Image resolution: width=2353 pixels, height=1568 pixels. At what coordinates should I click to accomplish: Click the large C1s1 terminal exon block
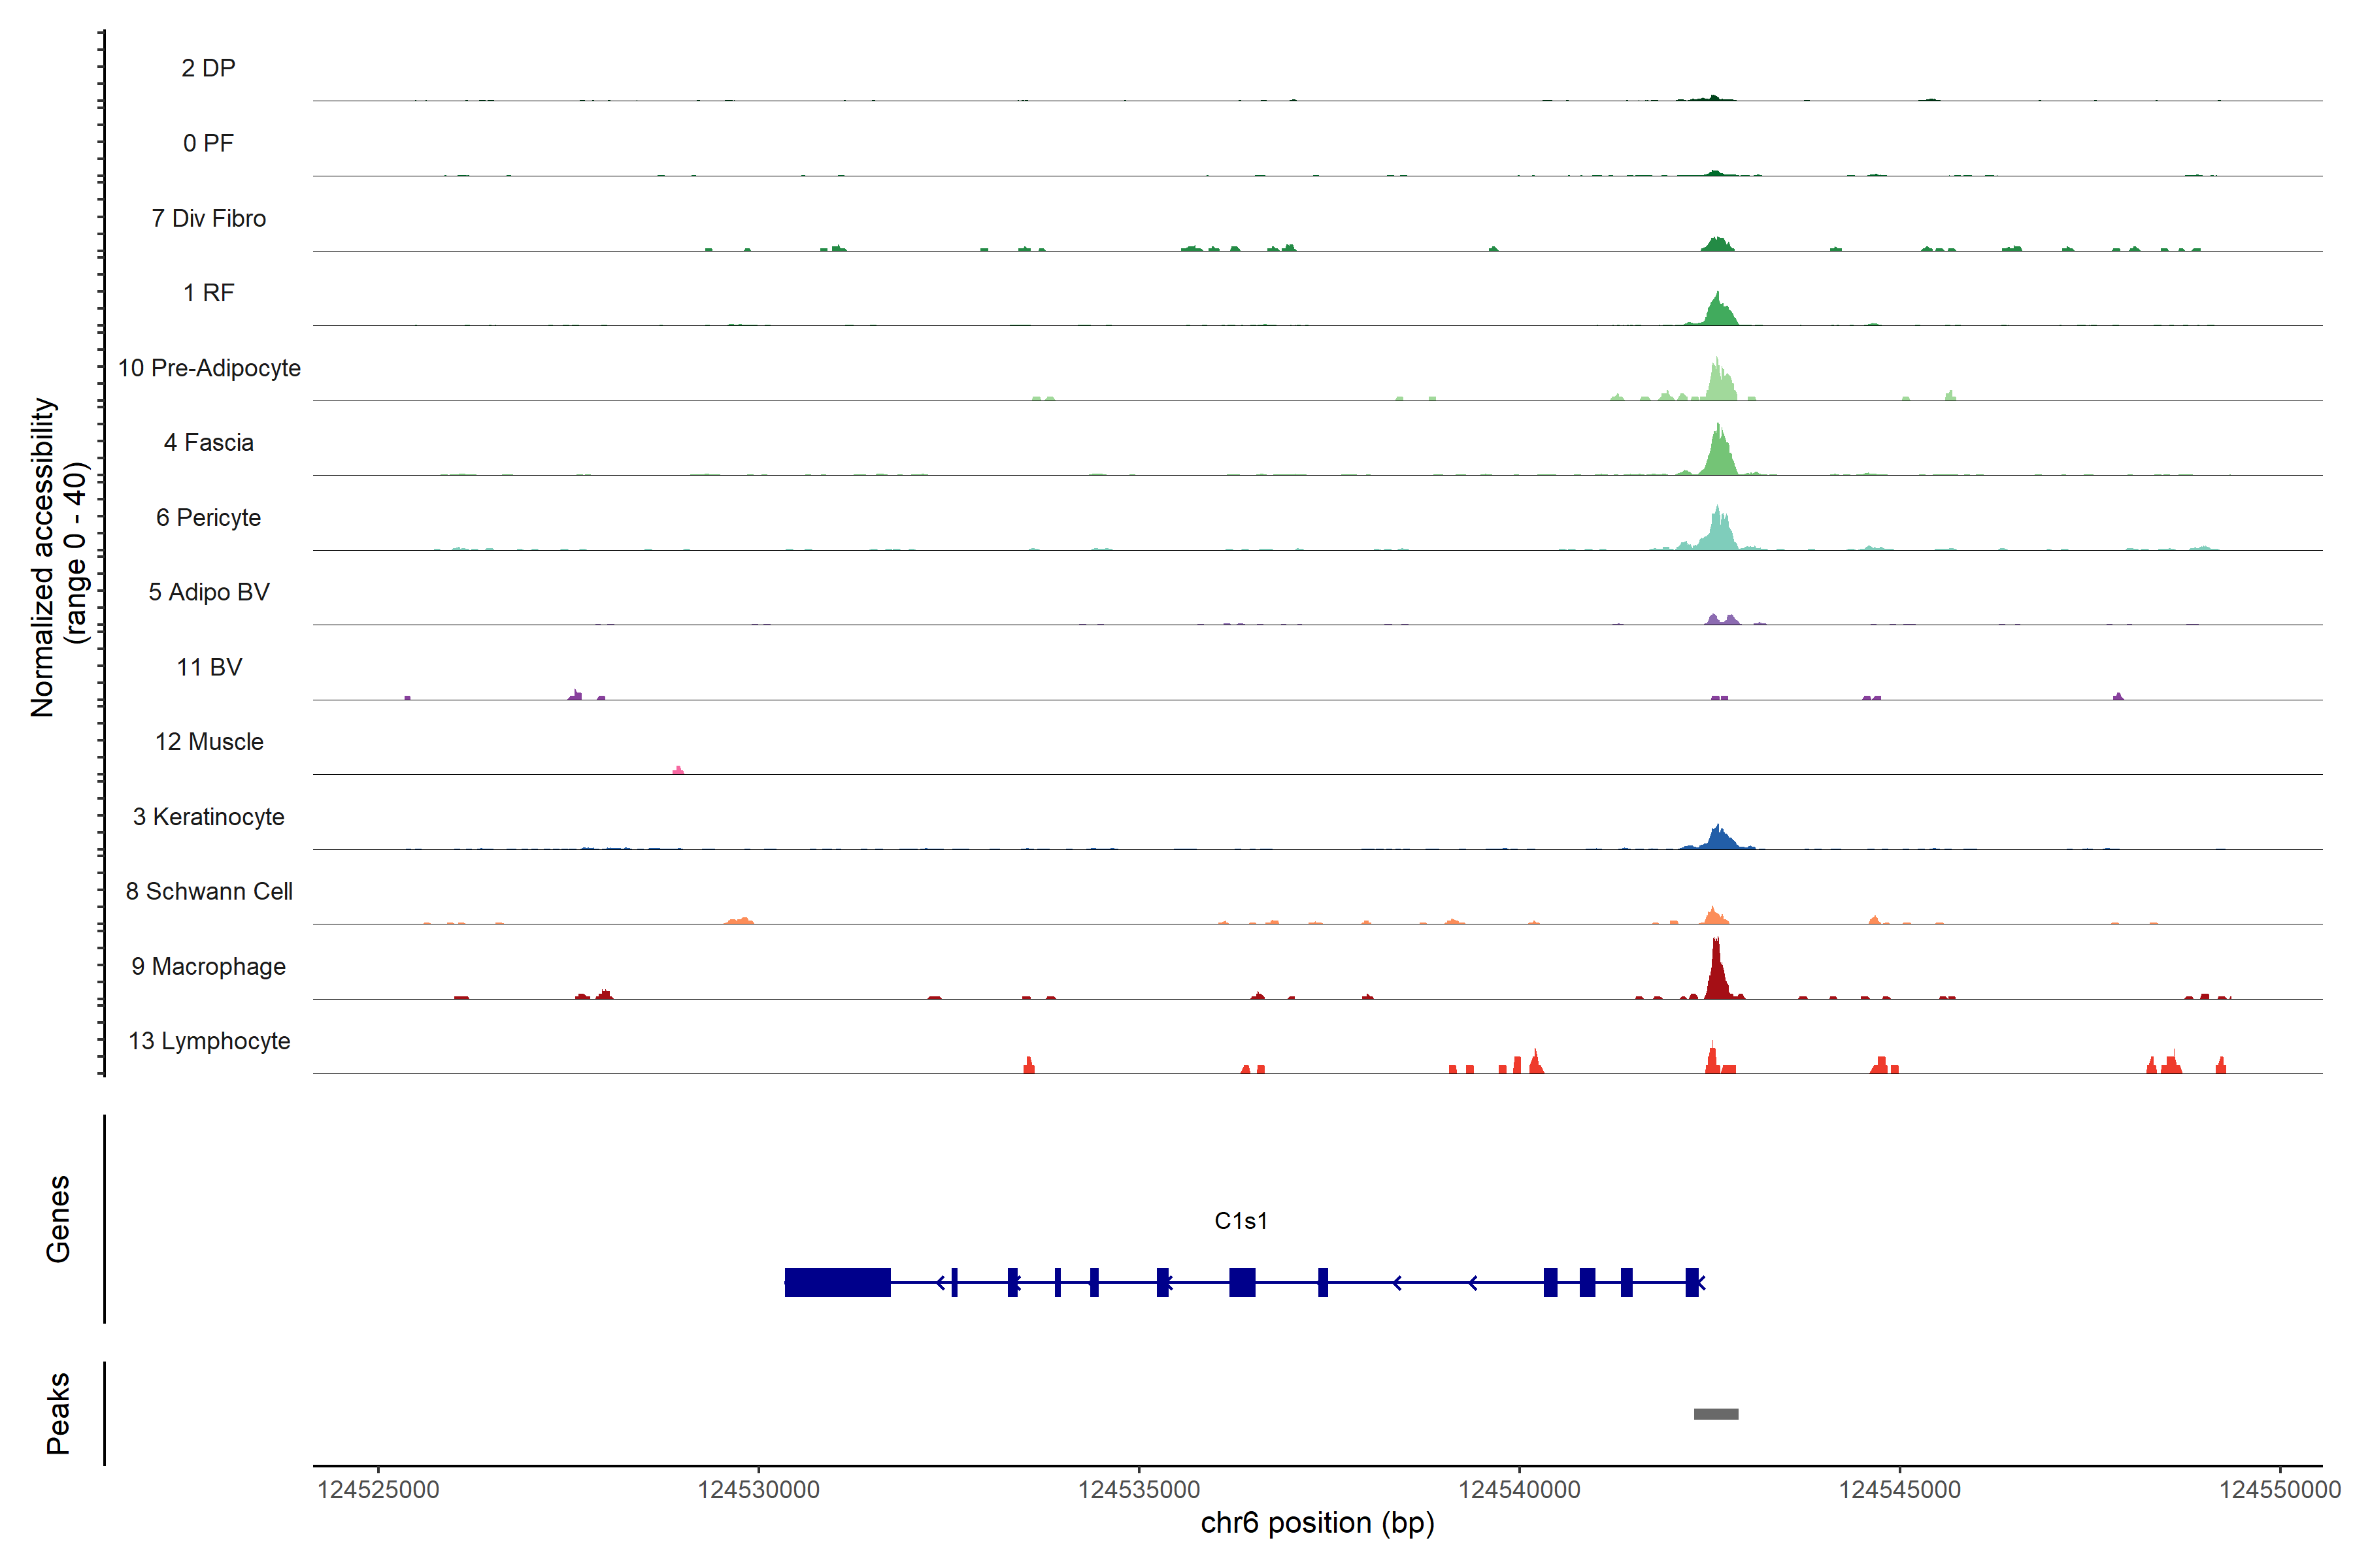(837, 1282)
